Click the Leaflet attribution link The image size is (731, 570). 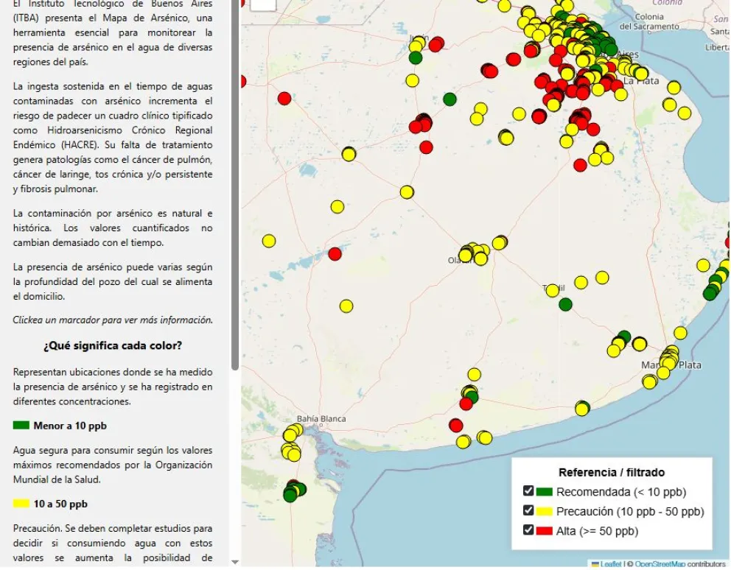tap(611, 564)
